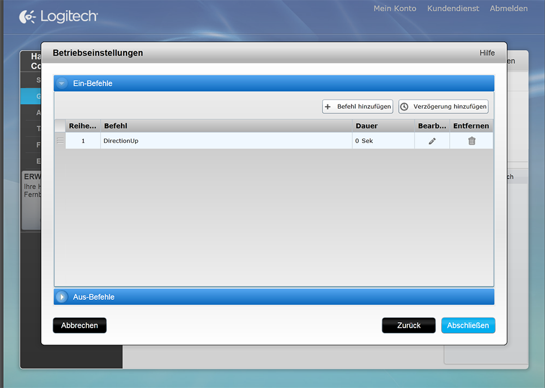545x388 pixels.
Task: Click the drag handle of row 1
Action: [x=60, y=141]
